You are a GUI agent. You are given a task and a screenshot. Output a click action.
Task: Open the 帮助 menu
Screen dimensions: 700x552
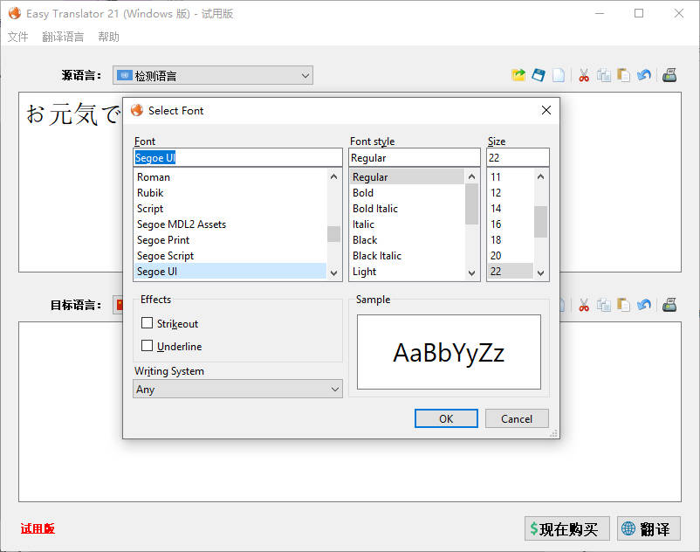click(108, 37)
